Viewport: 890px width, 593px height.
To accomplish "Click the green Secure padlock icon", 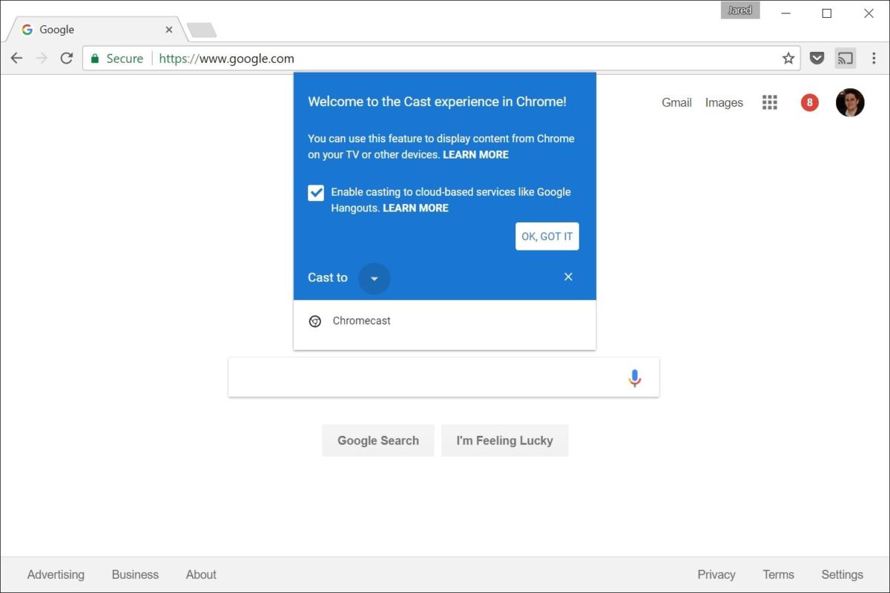I will point(94,59).
